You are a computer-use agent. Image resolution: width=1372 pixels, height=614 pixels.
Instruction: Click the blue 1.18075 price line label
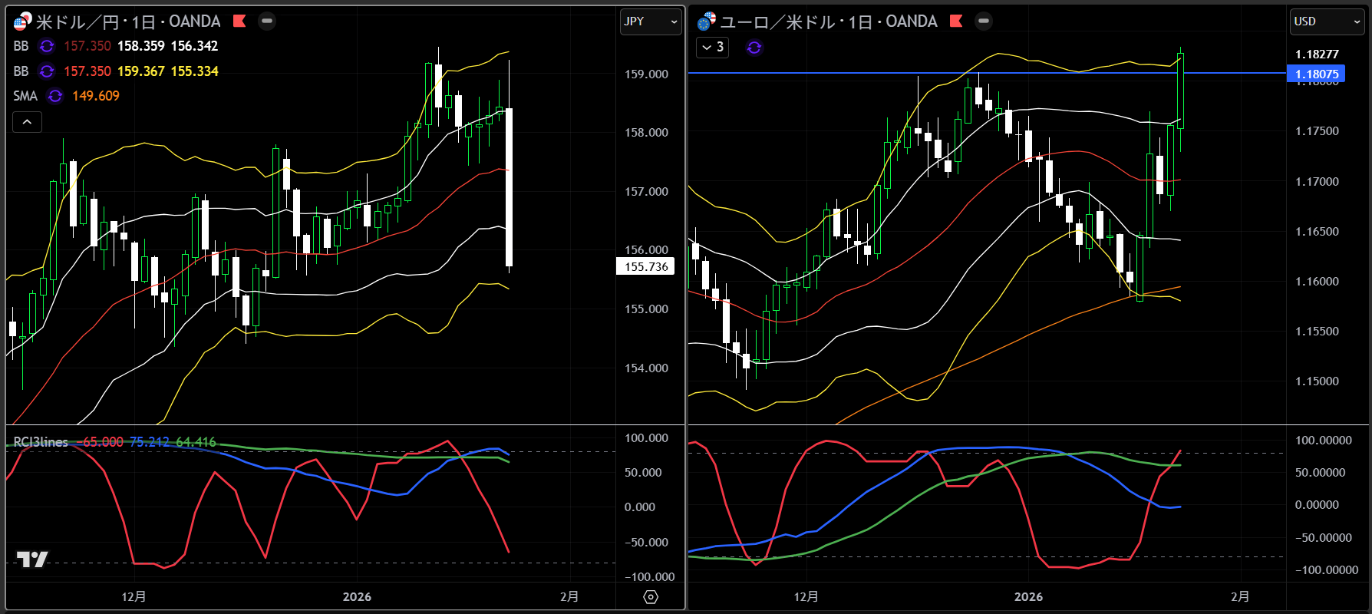tap(1316, 74)
